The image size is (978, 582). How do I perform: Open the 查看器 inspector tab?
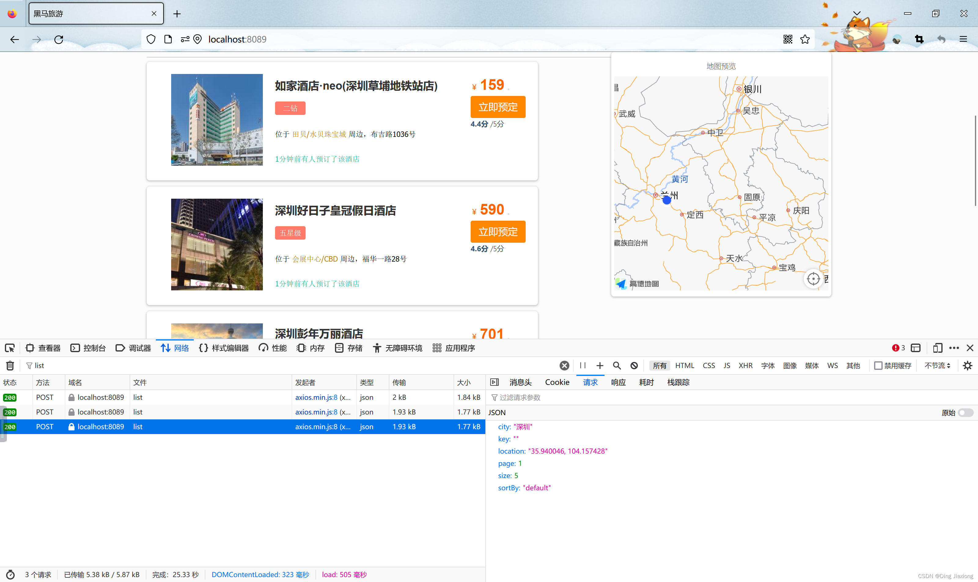click(43, 348)
